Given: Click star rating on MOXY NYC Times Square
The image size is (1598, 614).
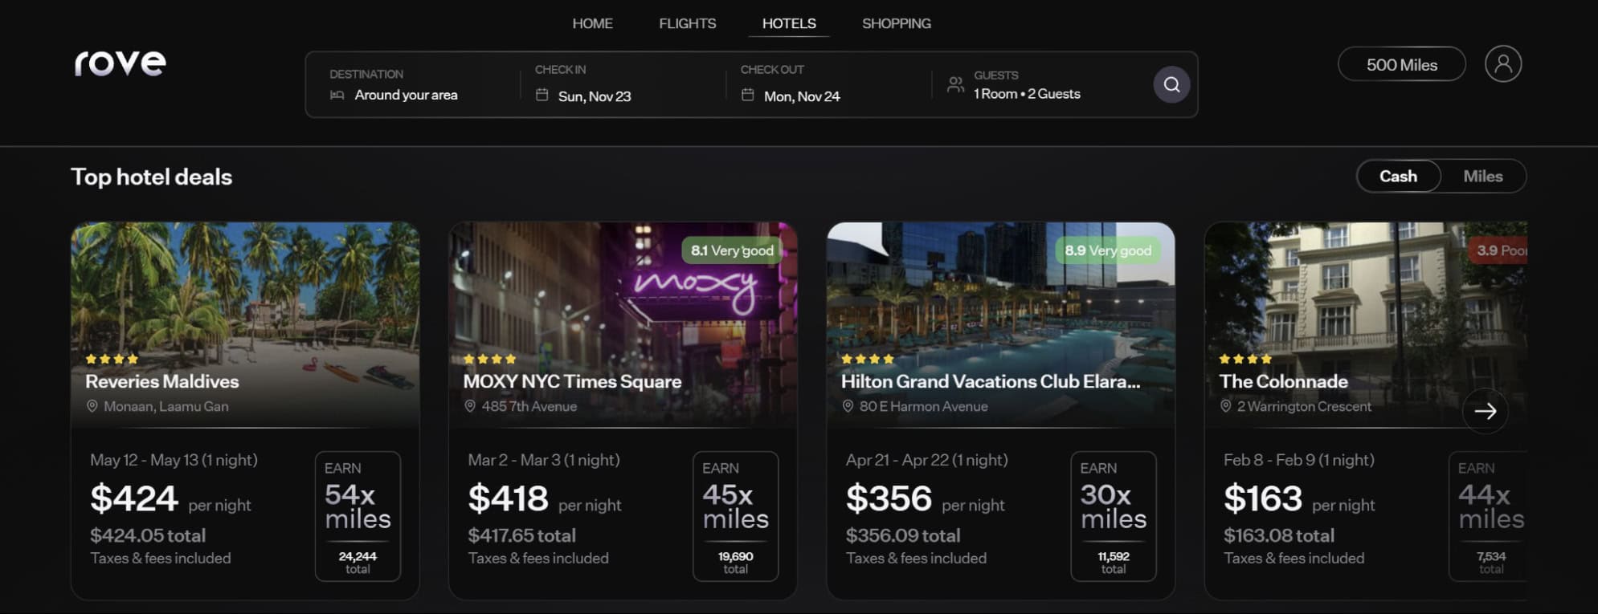Looking at the screenshot, I should [489, 359].
